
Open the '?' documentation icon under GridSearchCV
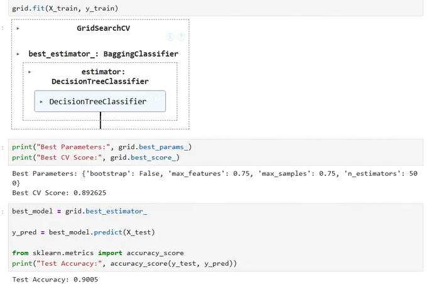tap(181, 37)
